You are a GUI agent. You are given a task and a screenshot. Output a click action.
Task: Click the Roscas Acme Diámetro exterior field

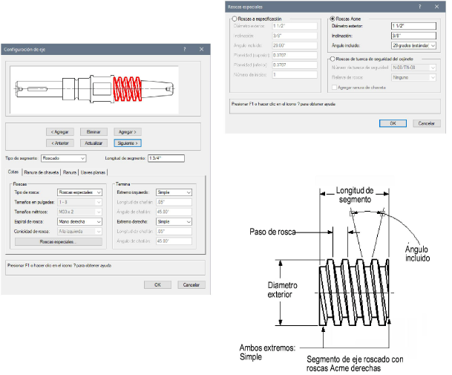tap(413, 26)
